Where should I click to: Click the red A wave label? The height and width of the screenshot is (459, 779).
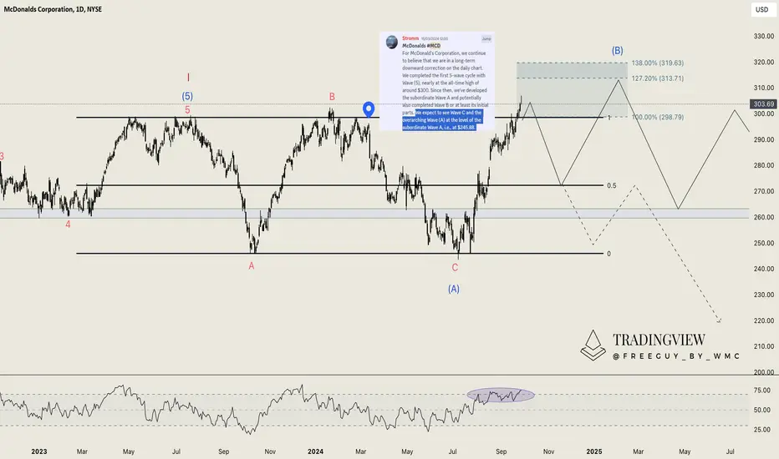point(252,266)
